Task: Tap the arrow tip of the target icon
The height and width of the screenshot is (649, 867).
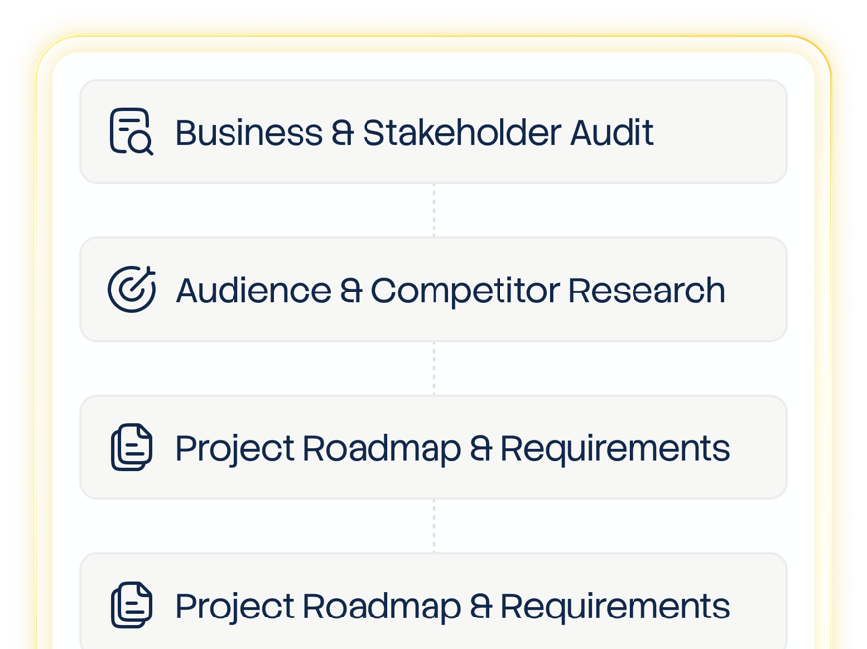Action: point(148,273)
